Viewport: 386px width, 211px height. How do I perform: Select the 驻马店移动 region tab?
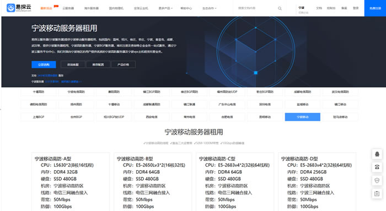coord(340,117)
